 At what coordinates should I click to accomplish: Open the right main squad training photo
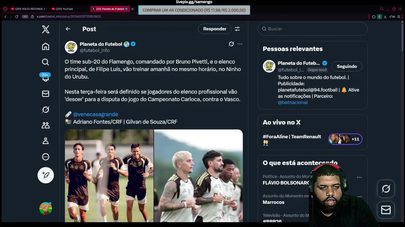pos(198,176)
